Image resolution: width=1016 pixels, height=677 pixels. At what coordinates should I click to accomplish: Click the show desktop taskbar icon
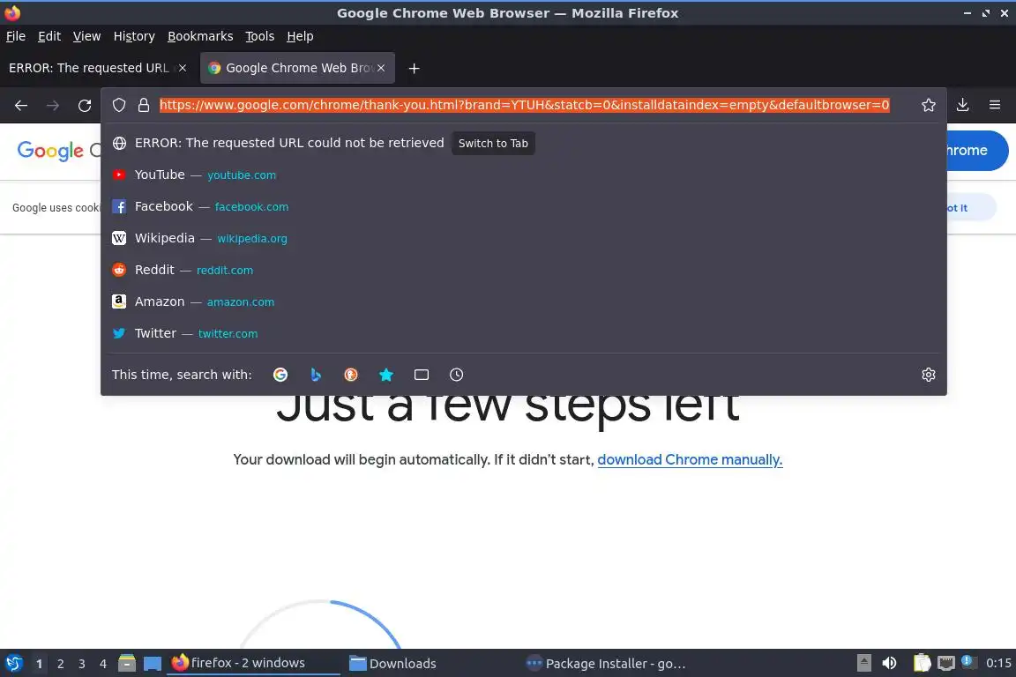153,664
